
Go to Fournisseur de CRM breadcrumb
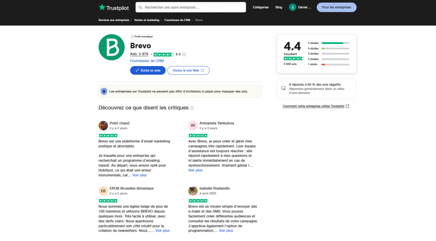(177, 20)
